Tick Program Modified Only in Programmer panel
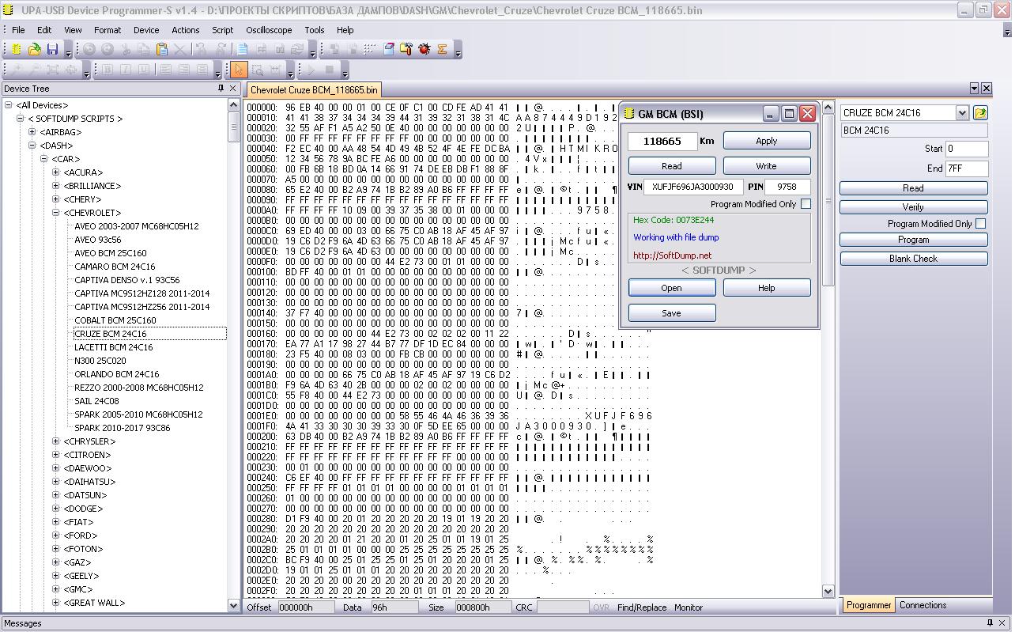Viewport: 1015px width, 632px height. point(980,224)
